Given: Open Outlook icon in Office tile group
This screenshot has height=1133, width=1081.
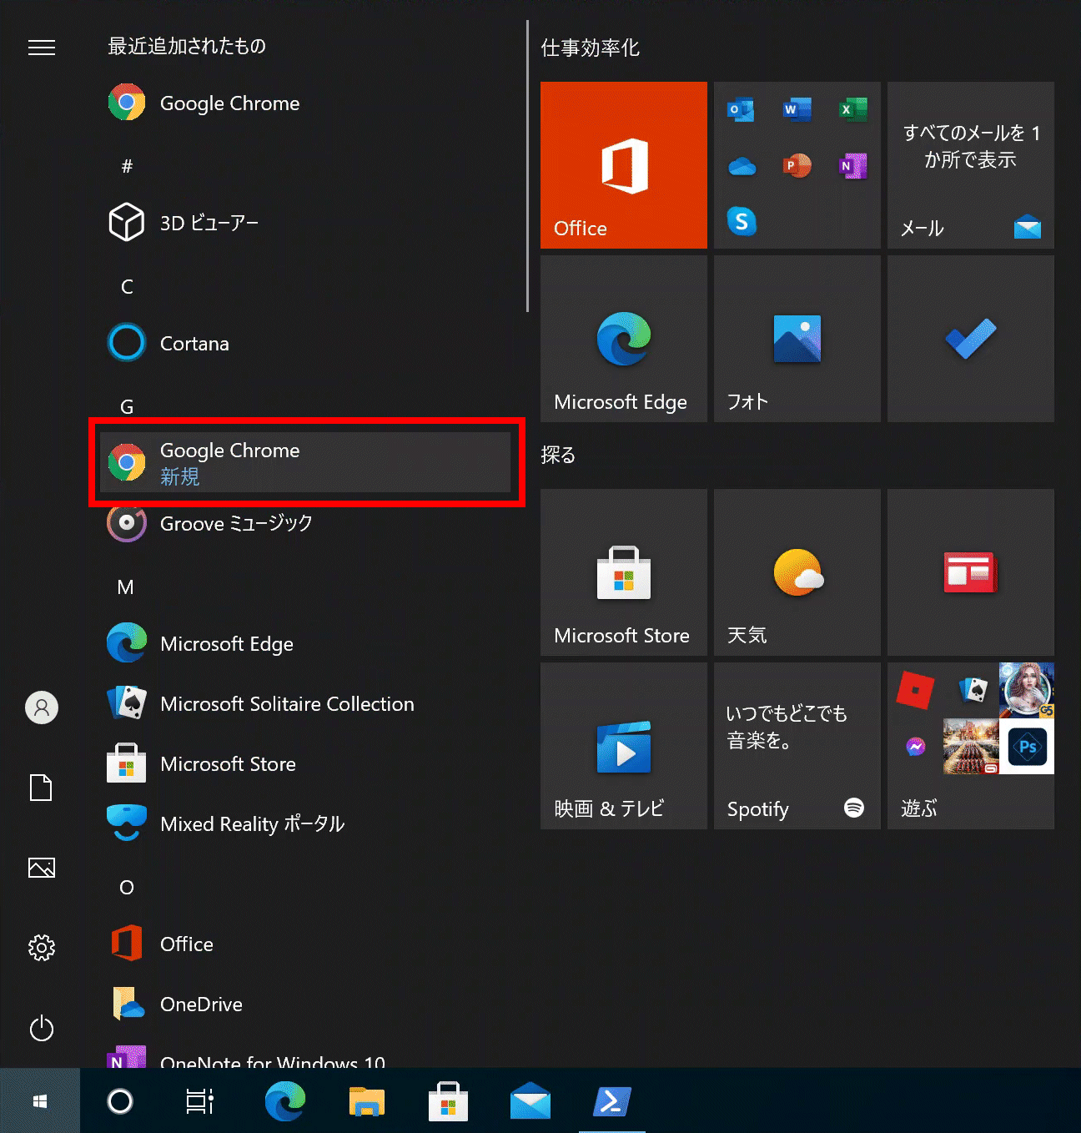Looking at the screenshot, I should (x=741, y=109).
